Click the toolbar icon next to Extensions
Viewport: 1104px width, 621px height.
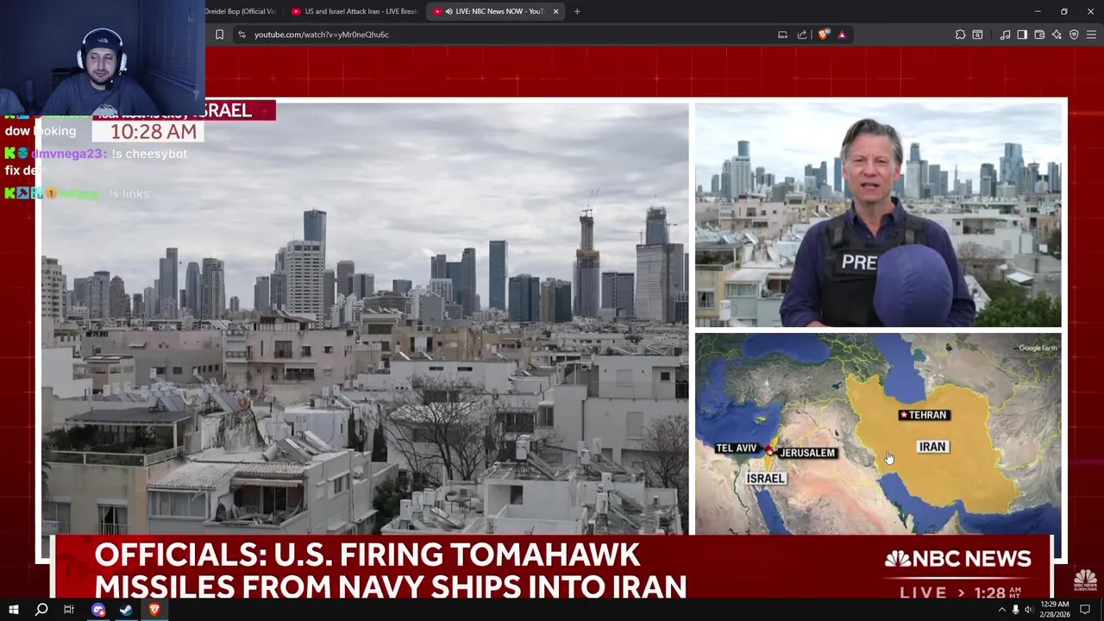[977, 34]
